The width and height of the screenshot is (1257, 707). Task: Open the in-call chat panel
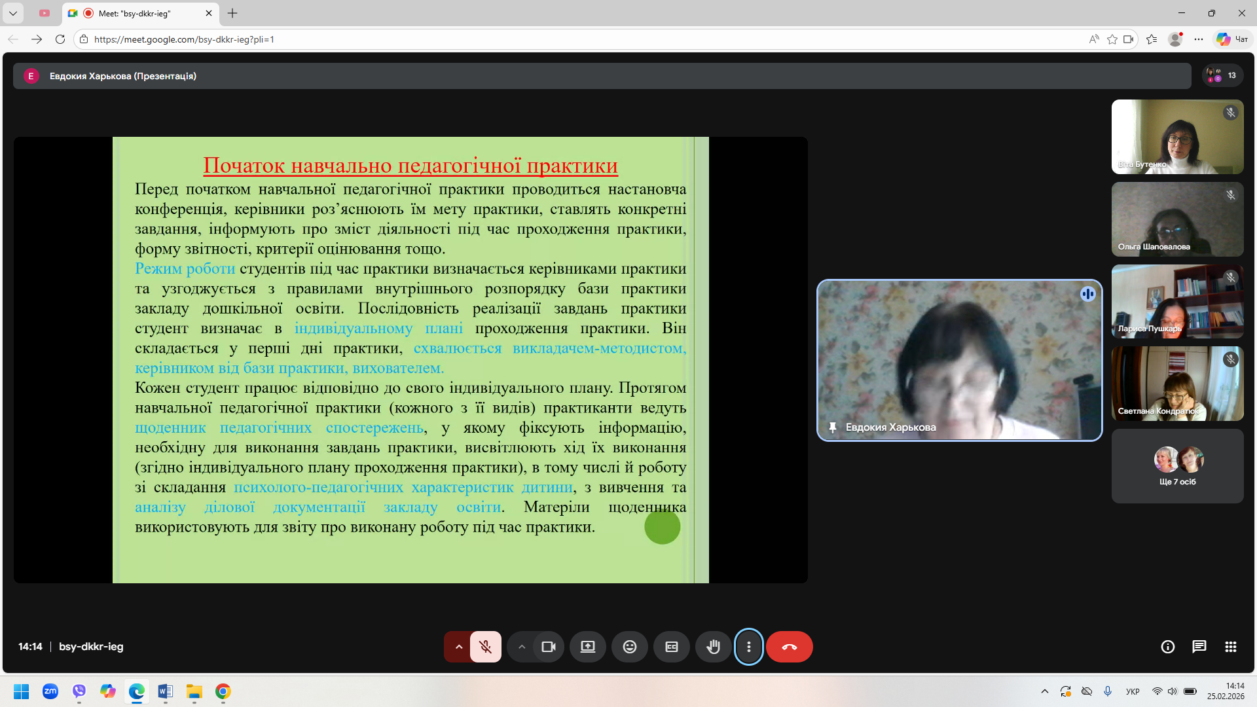pyautogui.click(x=1199, y=647)
